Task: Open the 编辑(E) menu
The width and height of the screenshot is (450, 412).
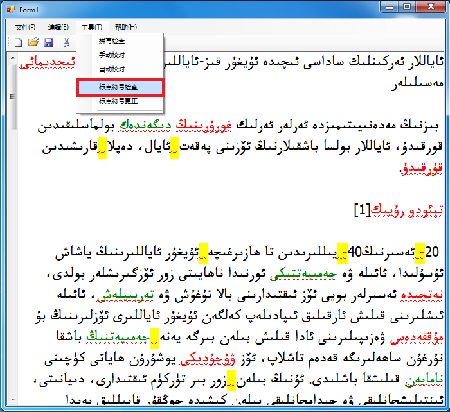Action: point(59,27)
